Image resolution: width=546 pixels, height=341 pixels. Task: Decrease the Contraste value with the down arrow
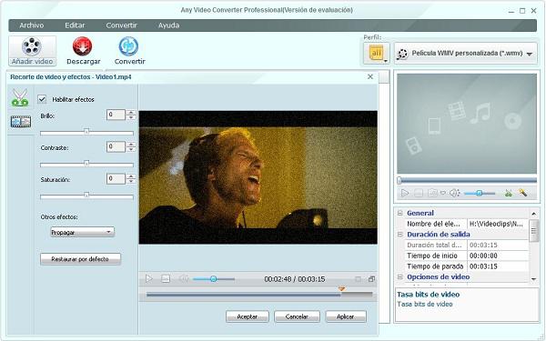tap(131, 149)
